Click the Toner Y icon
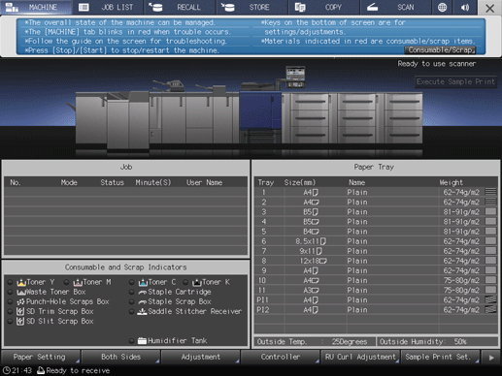 click(x=21, y=282)
